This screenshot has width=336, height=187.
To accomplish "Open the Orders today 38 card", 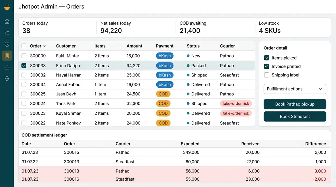I will click(x=57, y=27).
